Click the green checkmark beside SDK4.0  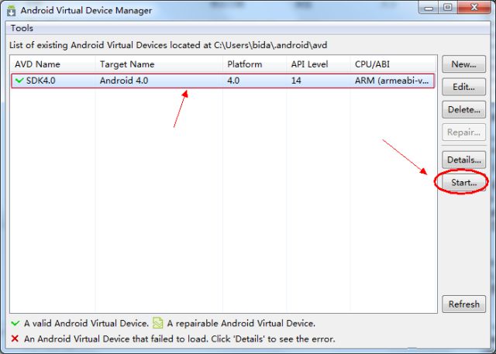click(x=19, y=81)
